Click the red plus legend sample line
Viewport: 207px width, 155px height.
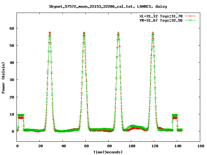[x=190, y=16]
